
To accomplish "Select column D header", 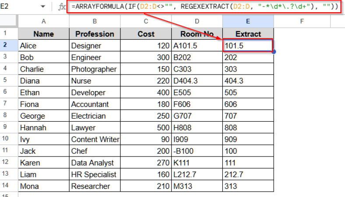I will pyautogui.click(x=197, y=21).
